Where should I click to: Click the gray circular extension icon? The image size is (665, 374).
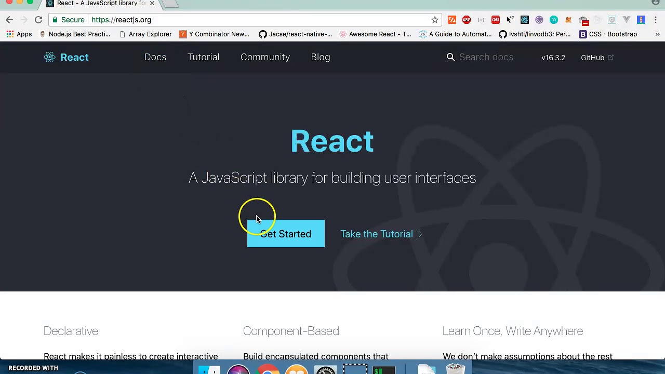point(597,20)
